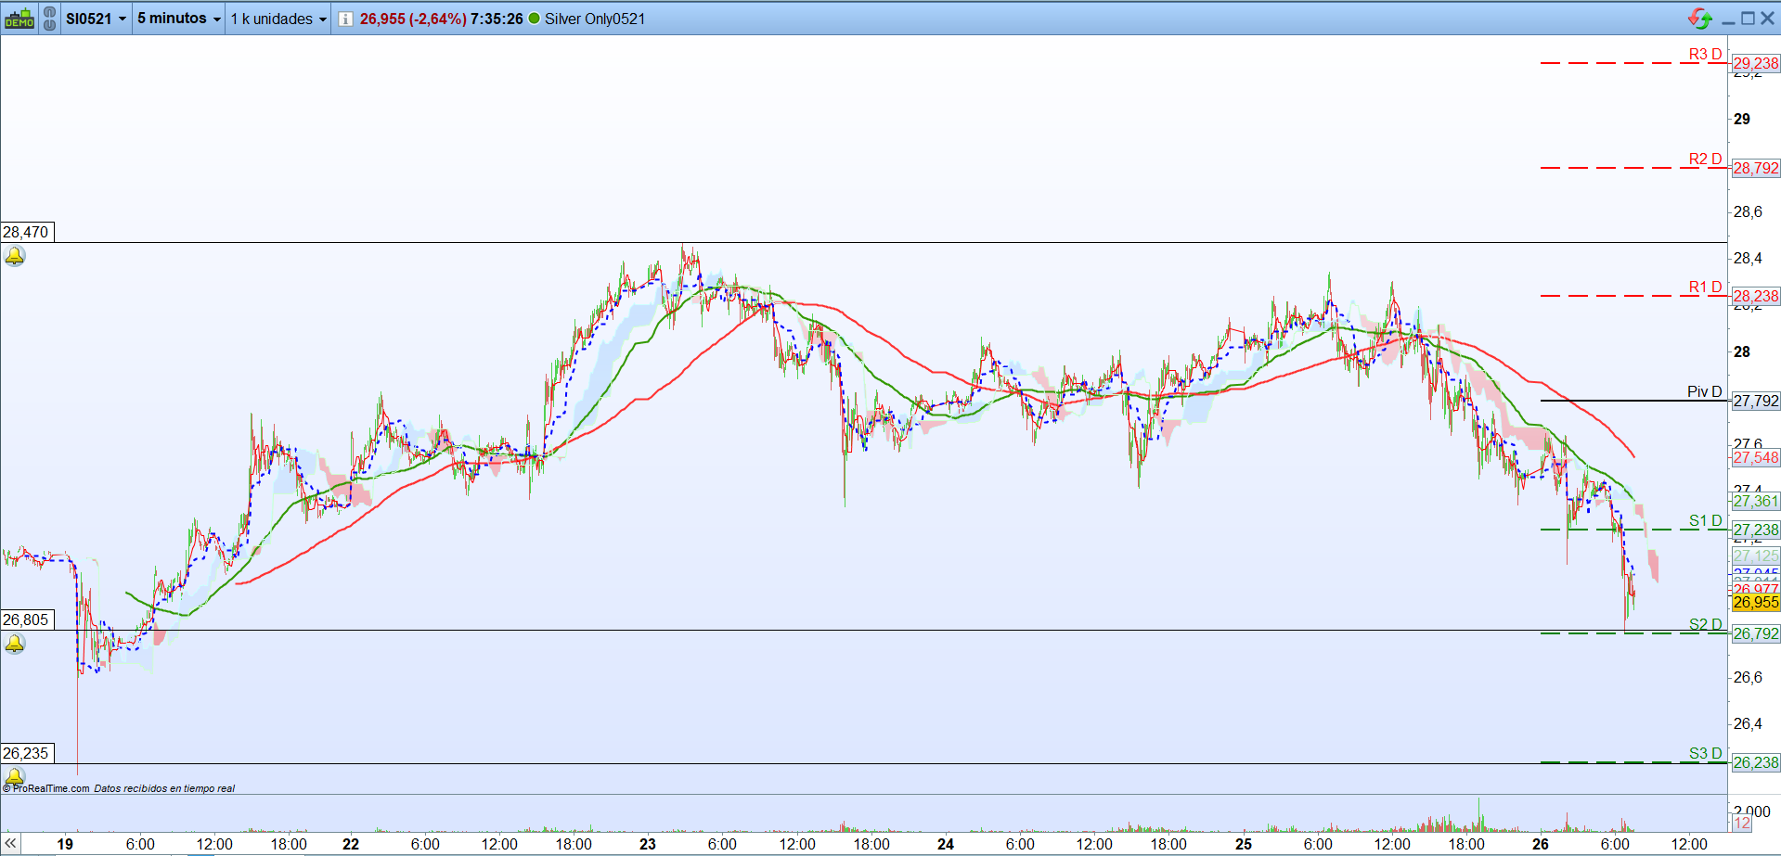Close the chart window

[x=1767, y=19]
